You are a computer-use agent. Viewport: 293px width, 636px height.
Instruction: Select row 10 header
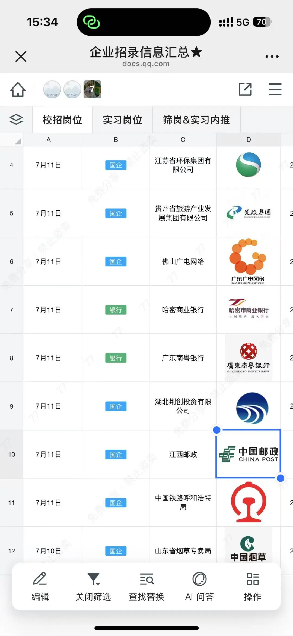[11, 454]
